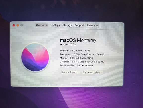
Task: Click the macOS Monterey logo image
Action: 35,57
